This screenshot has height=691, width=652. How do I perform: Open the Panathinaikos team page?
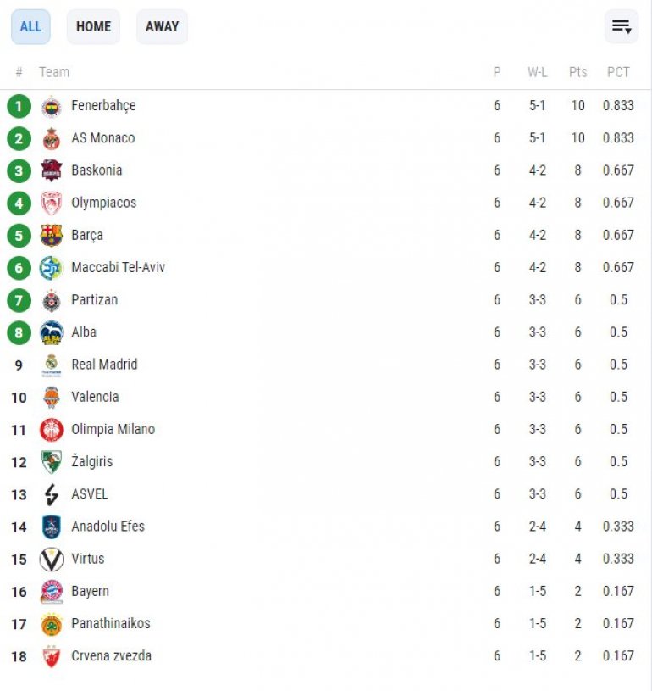[110, 624]
